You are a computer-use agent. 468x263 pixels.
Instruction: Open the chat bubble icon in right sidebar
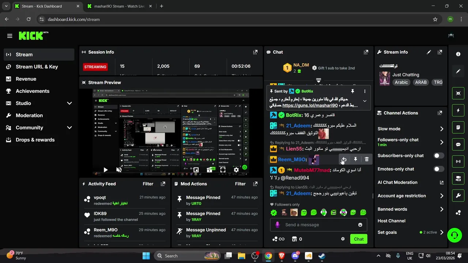click(x=458, y=145)
